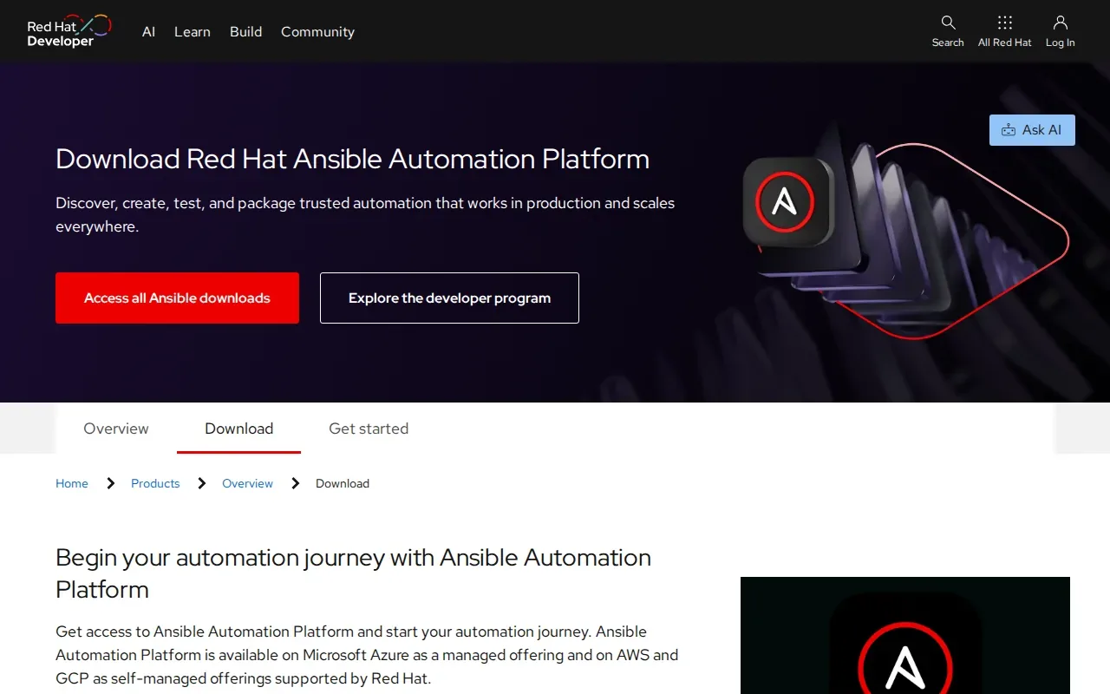Select the Download tab
This screenshot has width=1110, height=694.
[x=238, y=429]
